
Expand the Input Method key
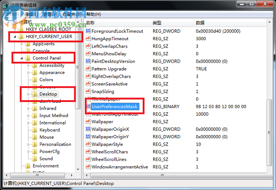29,116
